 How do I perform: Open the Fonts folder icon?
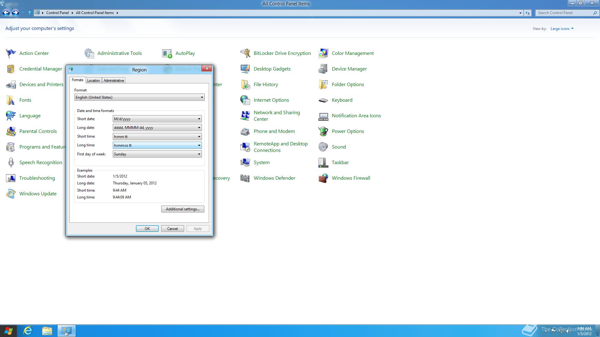coord(11,100)
